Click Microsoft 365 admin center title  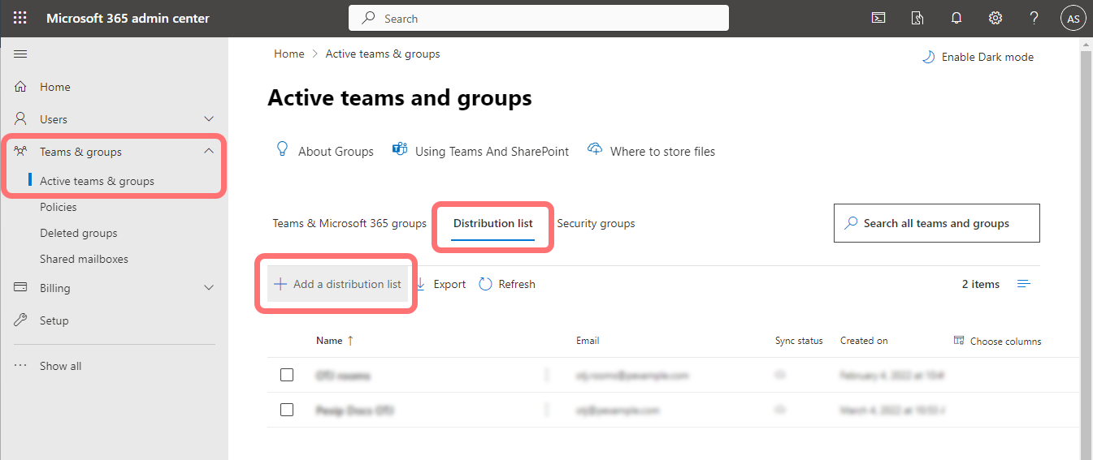click(128, 18)
